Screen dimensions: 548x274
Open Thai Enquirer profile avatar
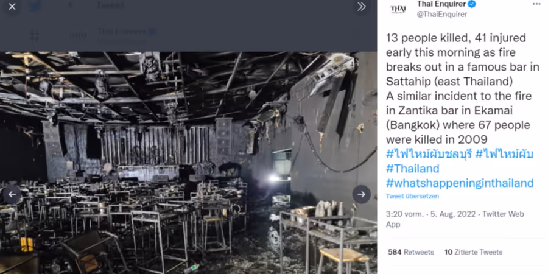(398, 9)
